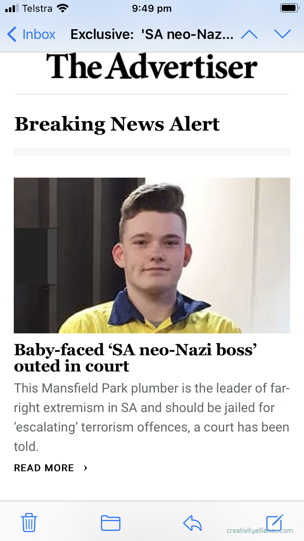
Task: Compose a new message with pencil icon
Action: [x=274, y=522]
